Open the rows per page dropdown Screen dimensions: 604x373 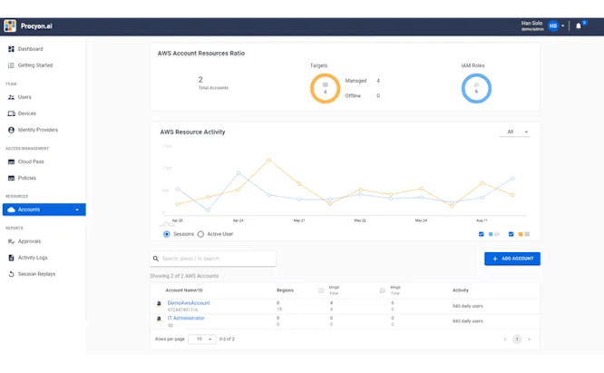[205, 339]
